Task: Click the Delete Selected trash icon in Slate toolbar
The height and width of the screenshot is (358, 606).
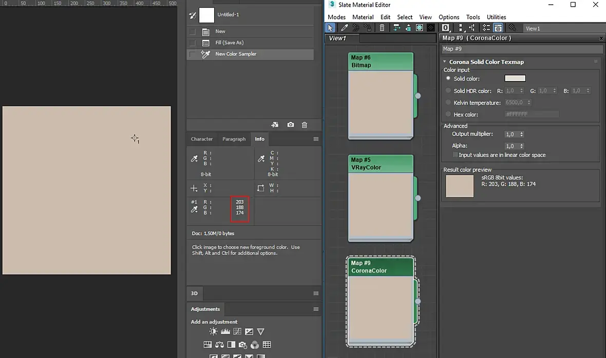Action: pos(382,28)
